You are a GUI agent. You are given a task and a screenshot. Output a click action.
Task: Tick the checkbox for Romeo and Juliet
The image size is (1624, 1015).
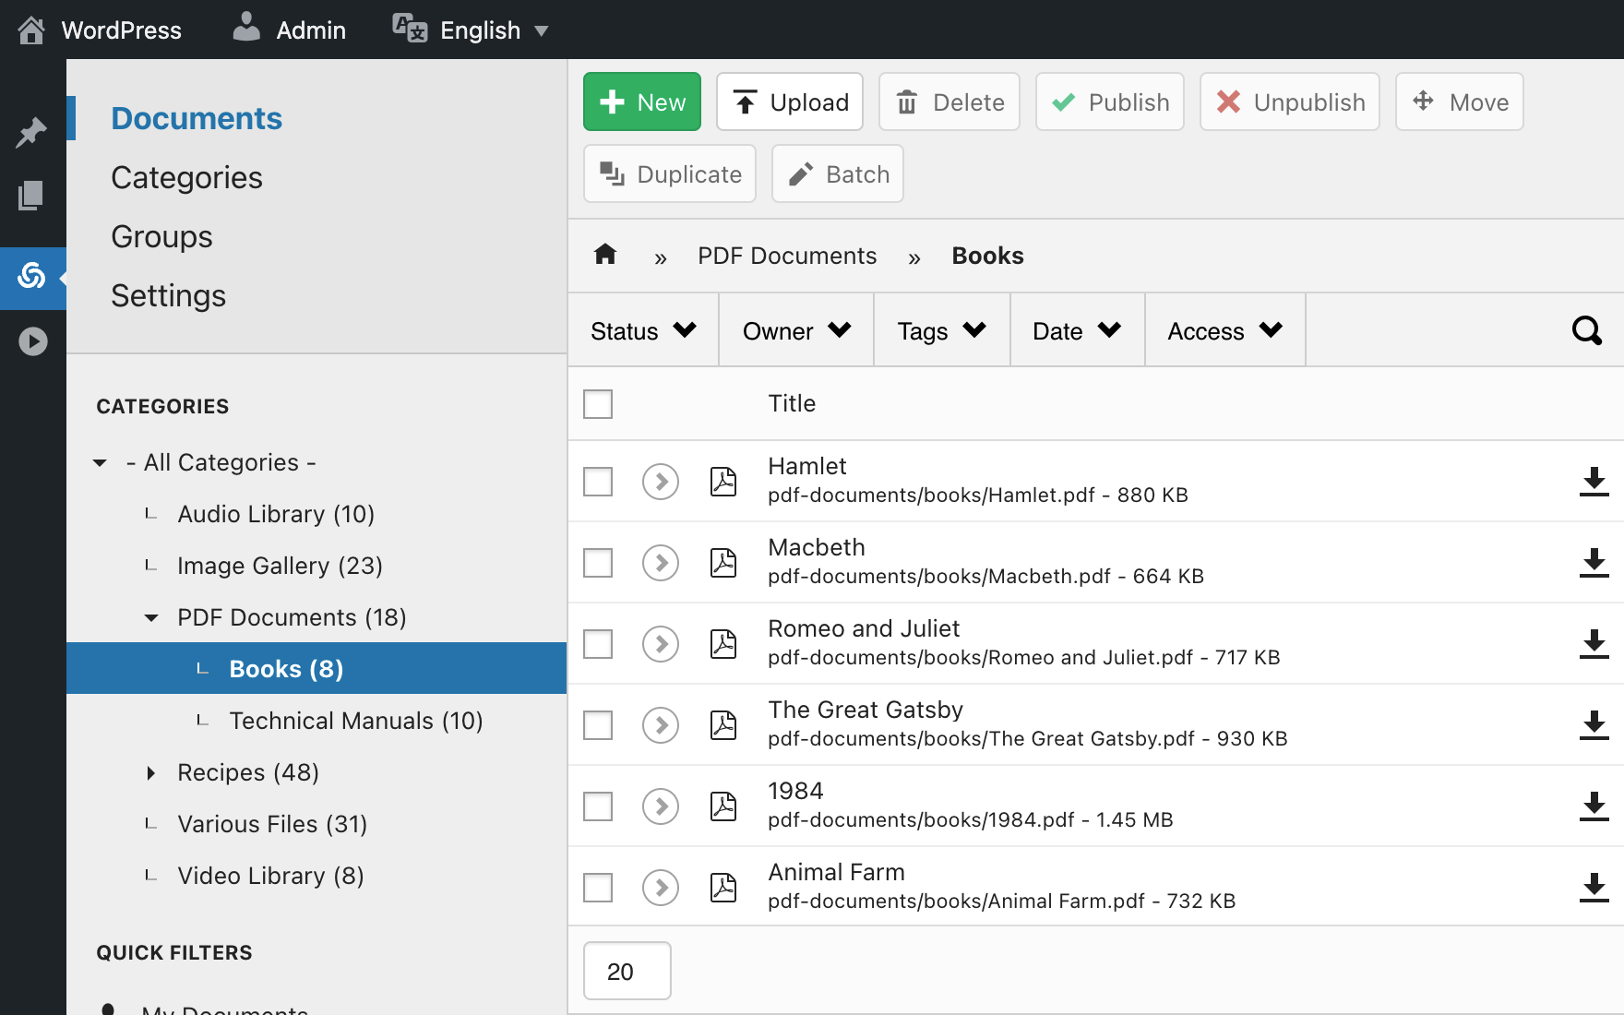click(598, 644)
